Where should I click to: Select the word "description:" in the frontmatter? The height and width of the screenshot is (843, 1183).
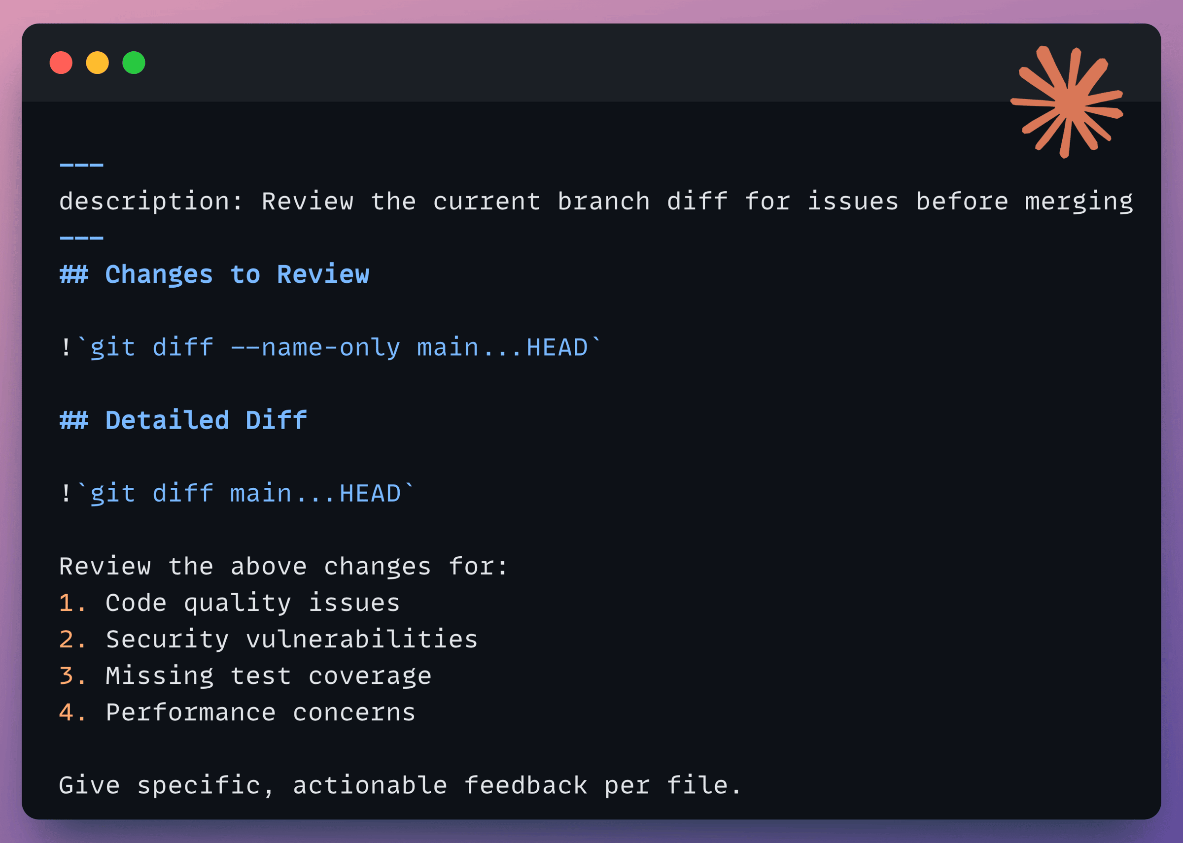pyautogui.click(x=151, y=202)
